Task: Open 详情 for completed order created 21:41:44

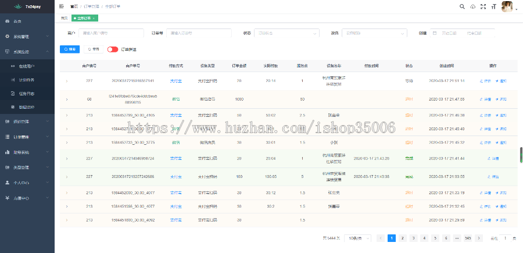Action: click(493, 159)
